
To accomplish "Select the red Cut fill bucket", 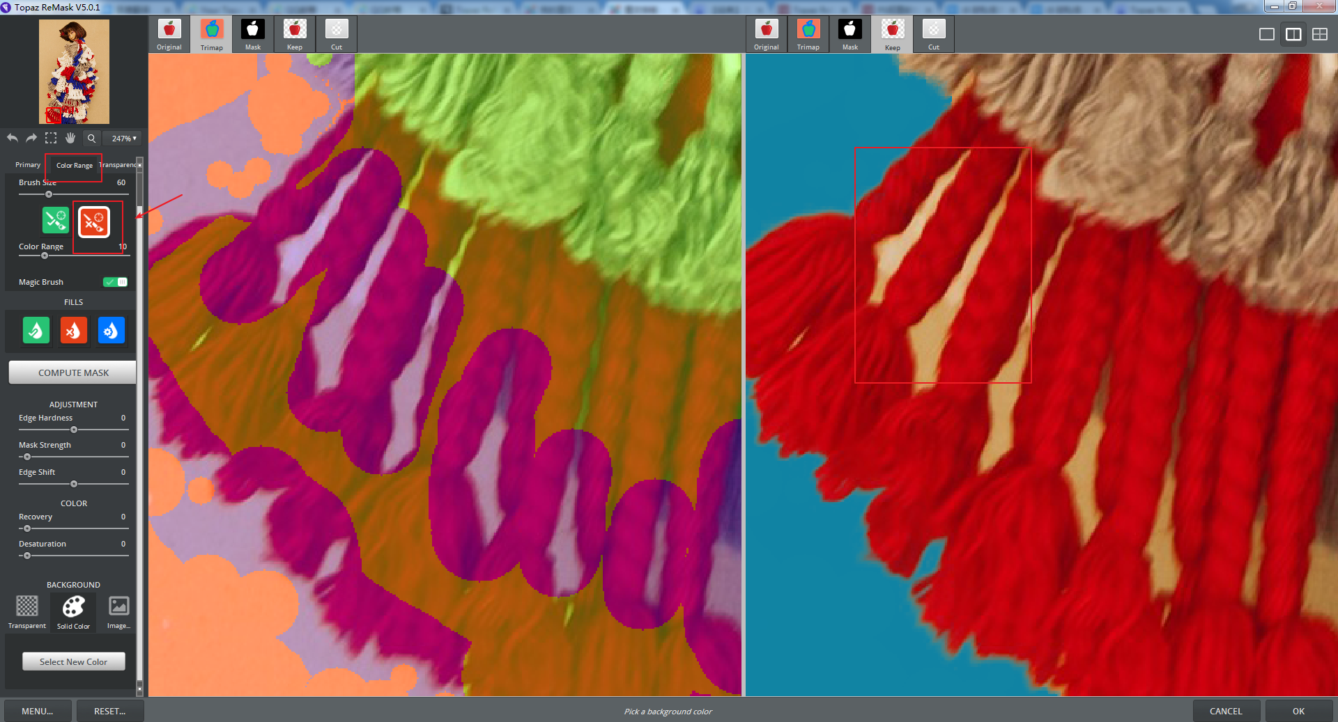I will tap(74, 331).
